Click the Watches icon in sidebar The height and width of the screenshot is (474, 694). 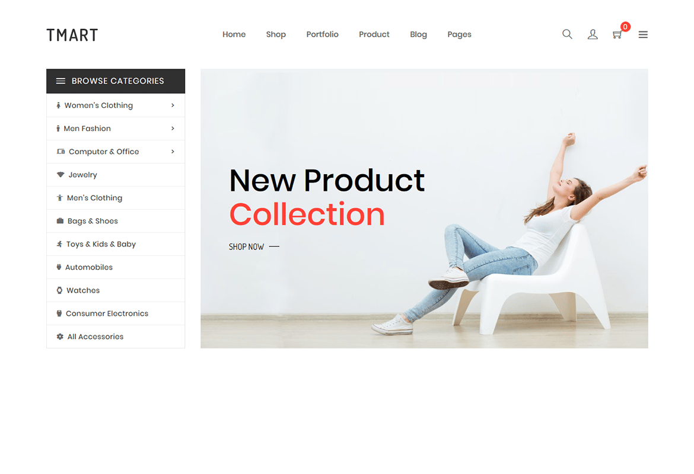59,290
